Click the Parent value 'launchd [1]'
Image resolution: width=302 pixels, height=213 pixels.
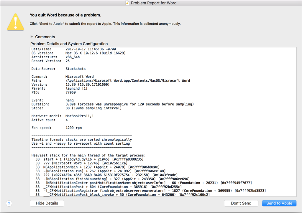click(x=76, y=88)
